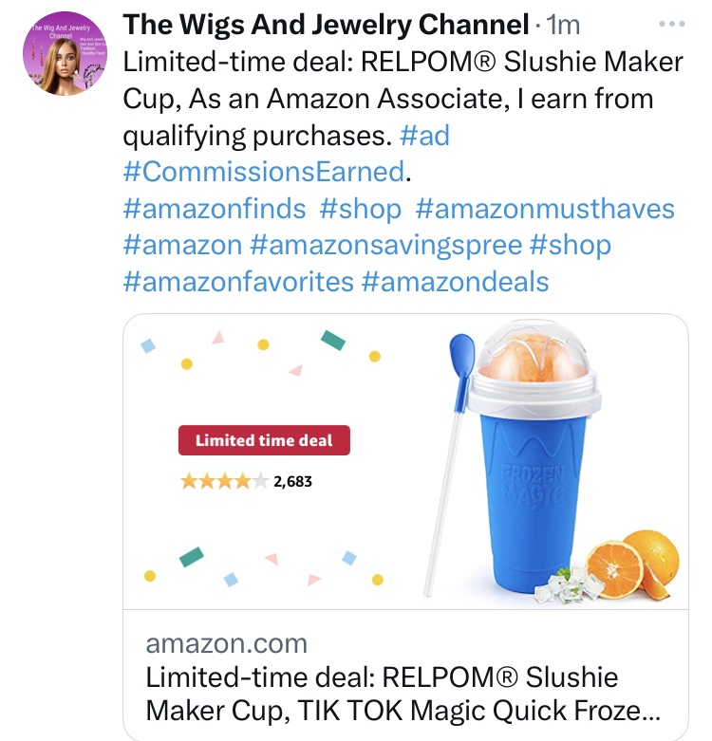Open The Wigs And Jewelry Channel avatar
Image resolution: width=712 pixels, height=741 pixels.
(65, 53)
